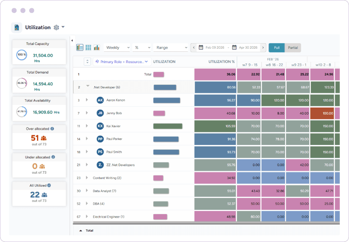This screenshot has width=349, height=242.
Task: Click the expand/collapse all rows stepper
Action: [87, 62]
